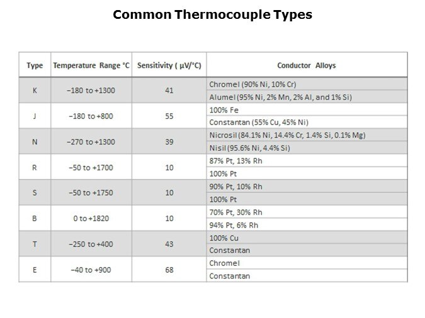Click sensitivity value 55 for type J

[x=169, y=116]
